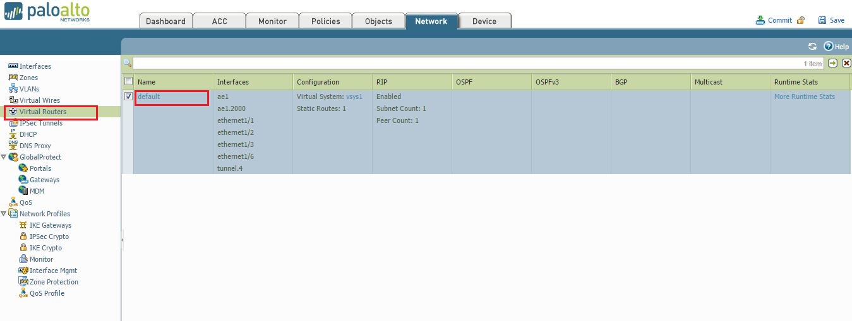The image size is (852, 321).
Task: Click the ae1.2000 interface text
Action: (x=231, y=108)
